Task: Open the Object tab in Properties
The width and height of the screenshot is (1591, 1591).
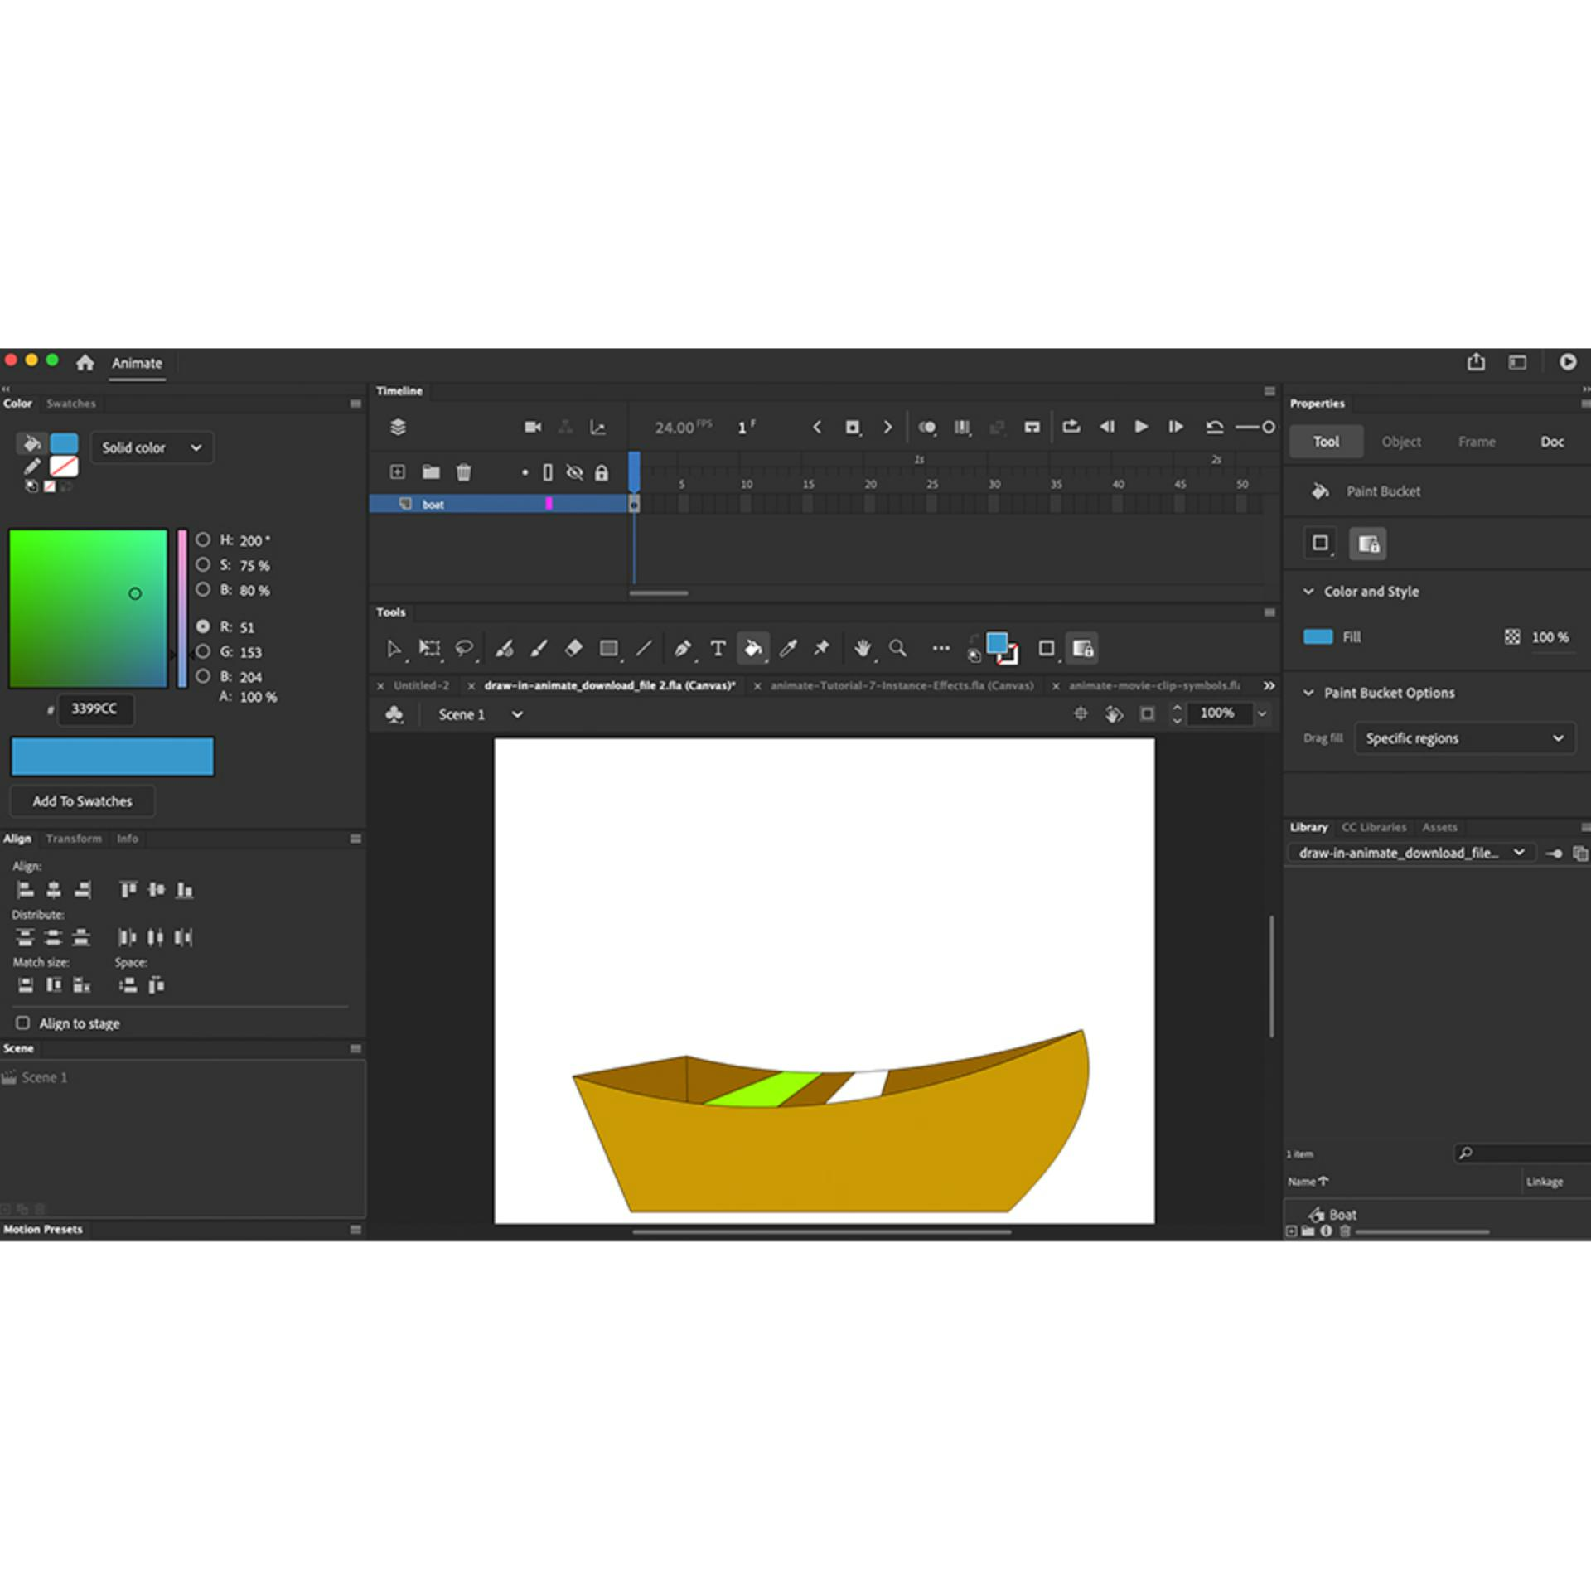Action: tap(1400, 442)
